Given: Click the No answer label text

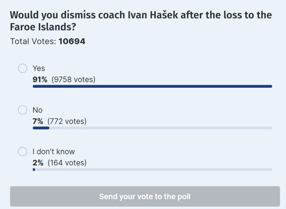Looking at the screenshot, I should 38,110.
